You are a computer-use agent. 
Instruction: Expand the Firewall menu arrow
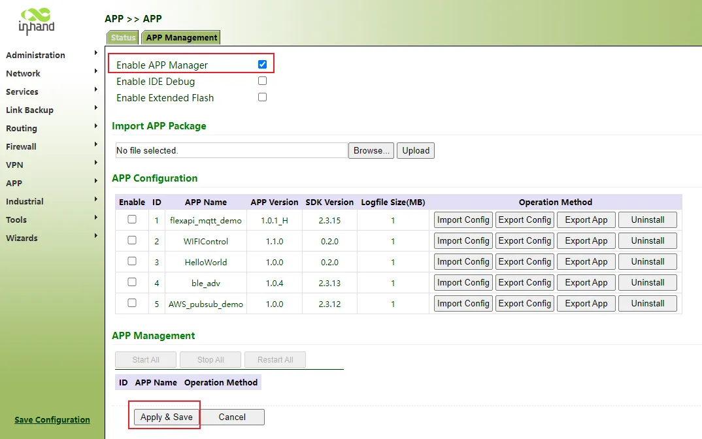pyautogui.click(x=96, y=144)
